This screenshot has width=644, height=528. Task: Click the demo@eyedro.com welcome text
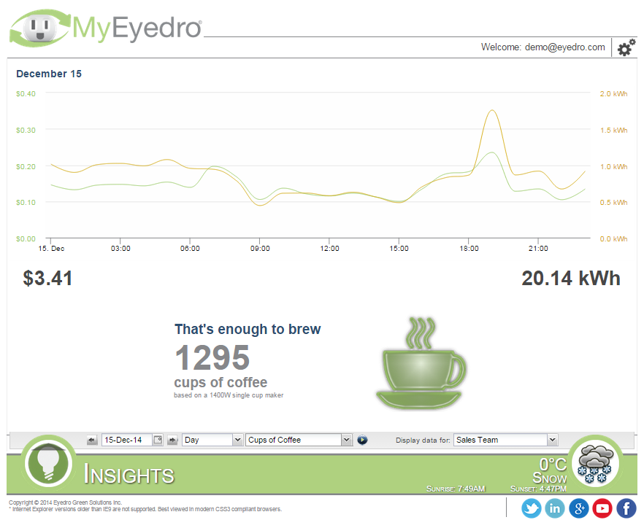click(564, 47)
